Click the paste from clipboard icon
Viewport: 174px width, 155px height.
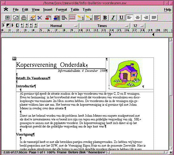click(x=56, y=18)
